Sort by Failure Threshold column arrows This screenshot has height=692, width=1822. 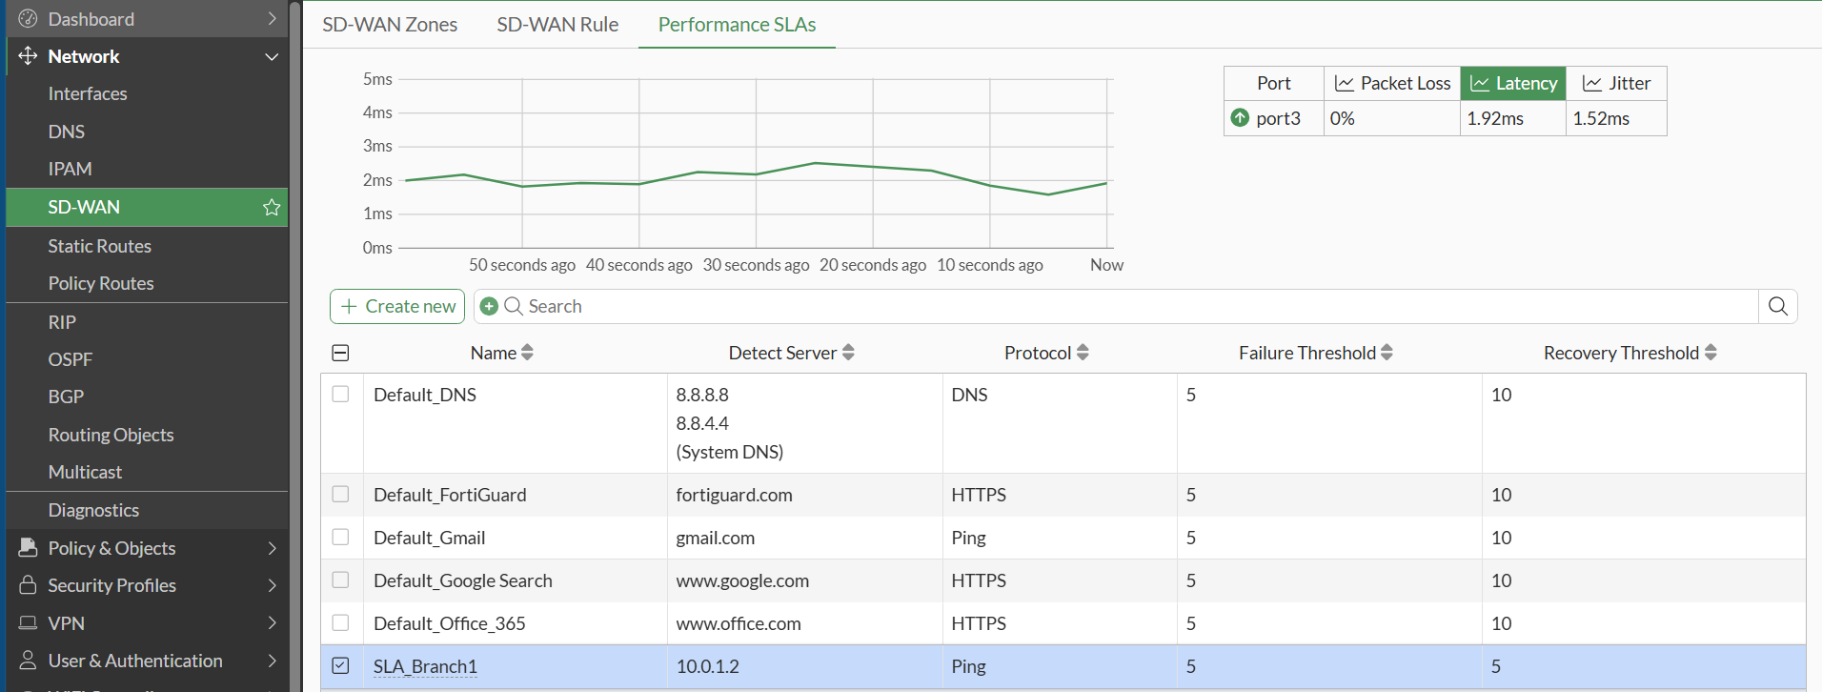click(x=1387, y=353)
